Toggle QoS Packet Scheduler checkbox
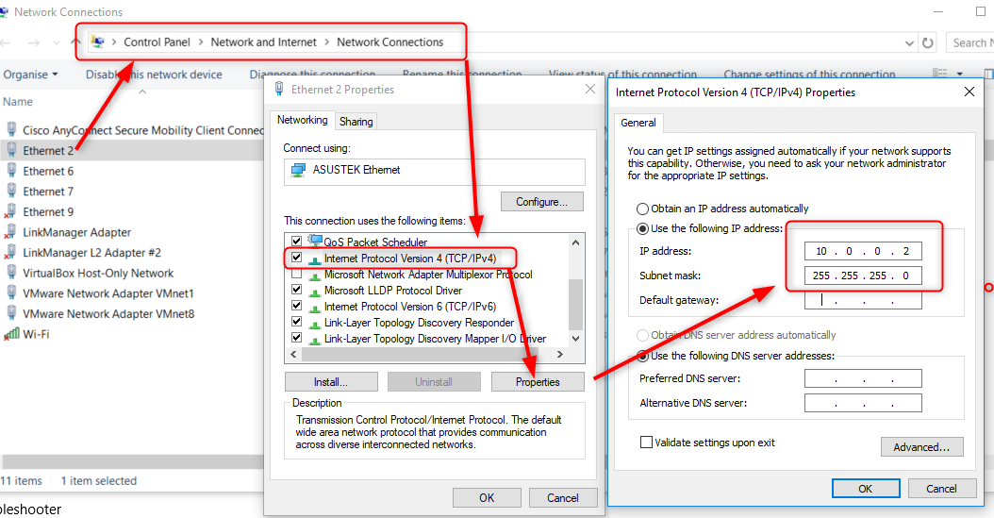Viewport: 994px width, 518px height. pos(296,241)
